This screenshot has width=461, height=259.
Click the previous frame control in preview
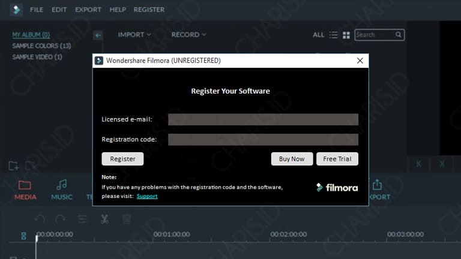pyautogui.click(x=418, y=164)
